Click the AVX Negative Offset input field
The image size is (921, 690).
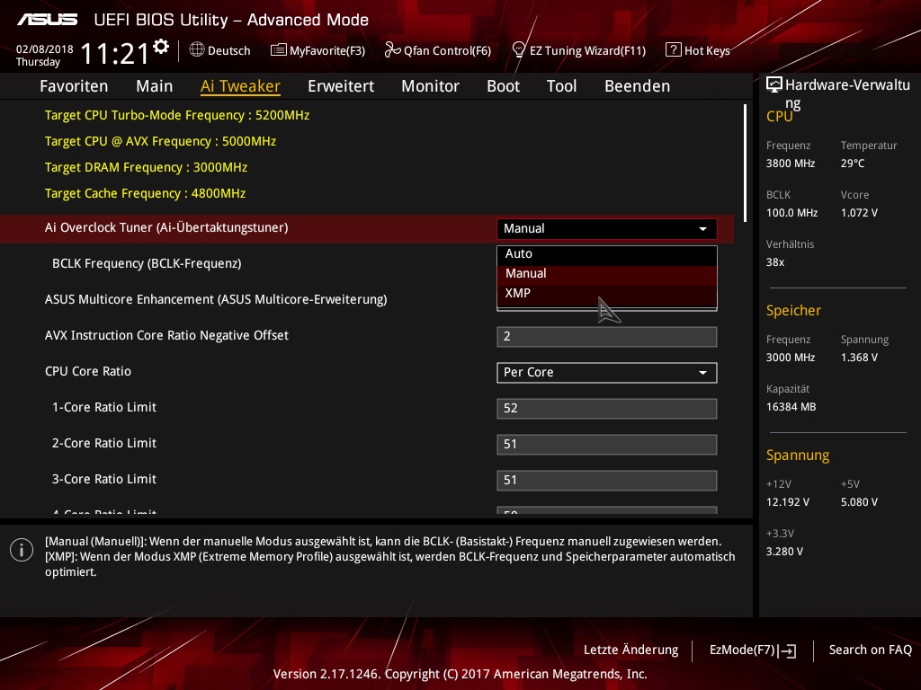[x=607, y=337]
